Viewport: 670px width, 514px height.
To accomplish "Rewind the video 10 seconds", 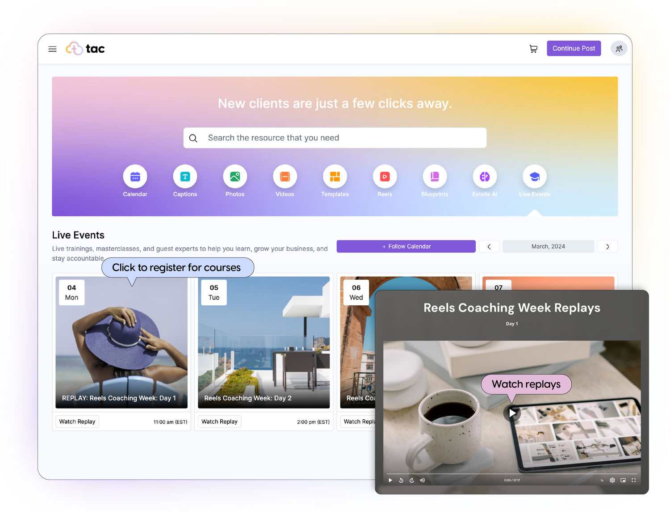I will pyautogui.click(x=401, y=480).
